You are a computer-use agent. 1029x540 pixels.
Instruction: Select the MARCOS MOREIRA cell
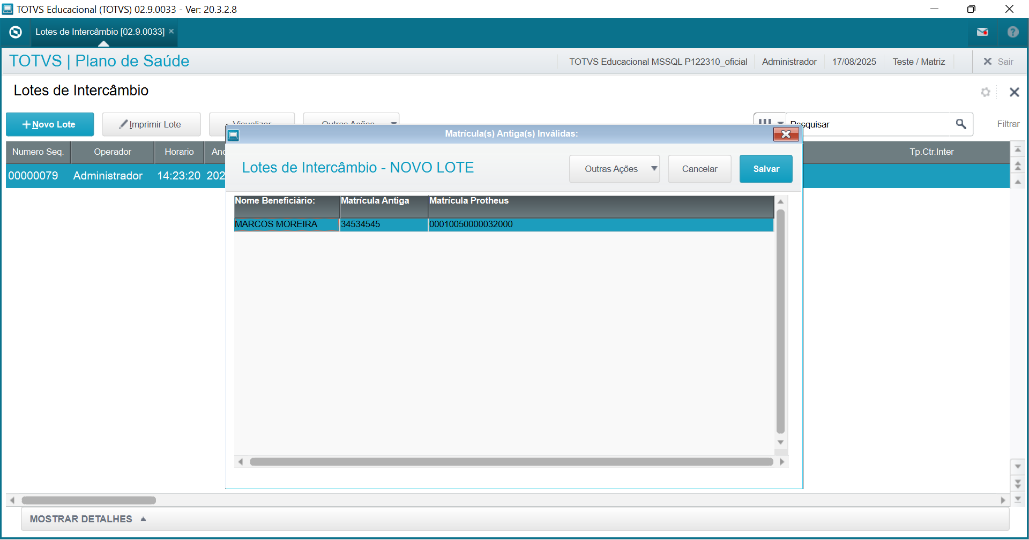point(287,224)
